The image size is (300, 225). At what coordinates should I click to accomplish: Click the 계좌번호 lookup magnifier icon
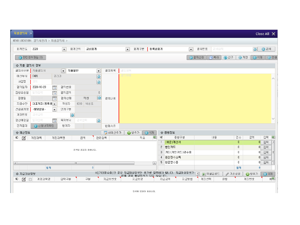pyautogui.click(x=72, y=115)
